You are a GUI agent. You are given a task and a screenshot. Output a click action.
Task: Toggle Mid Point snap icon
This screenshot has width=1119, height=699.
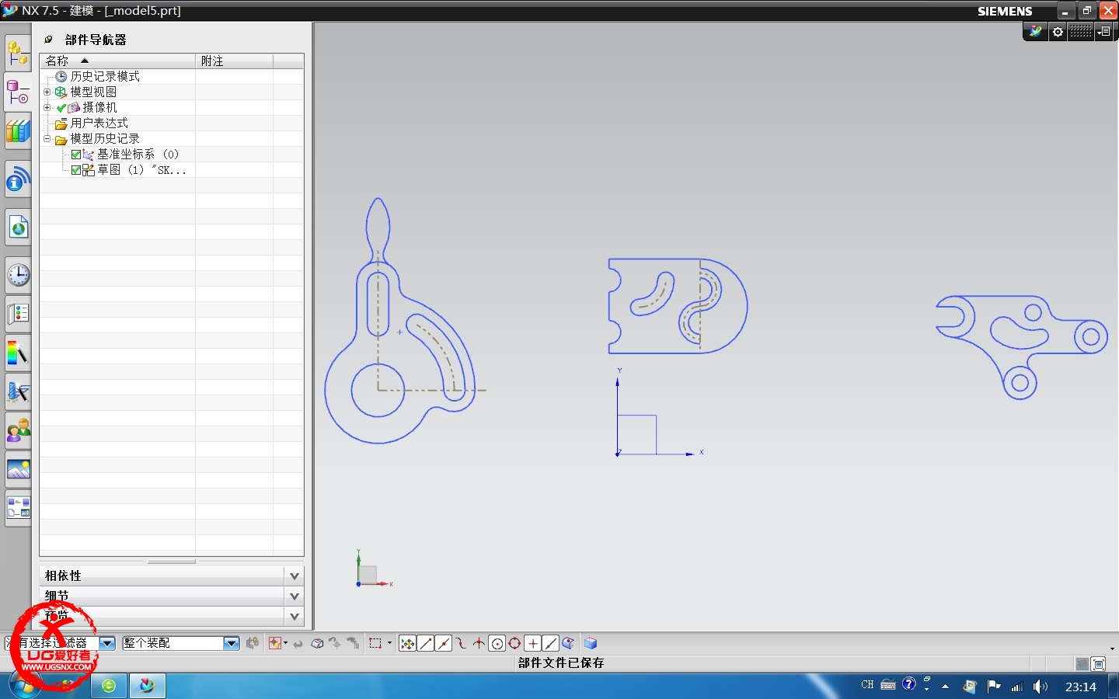(x=443, y=643)
